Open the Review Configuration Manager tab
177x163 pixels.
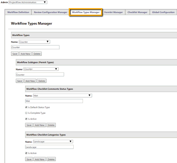pyautogui.click(x=50, y=12)
